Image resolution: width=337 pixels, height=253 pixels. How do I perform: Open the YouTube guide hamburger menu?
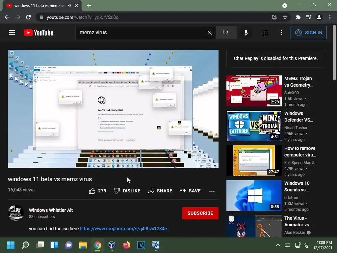[12, 33]
